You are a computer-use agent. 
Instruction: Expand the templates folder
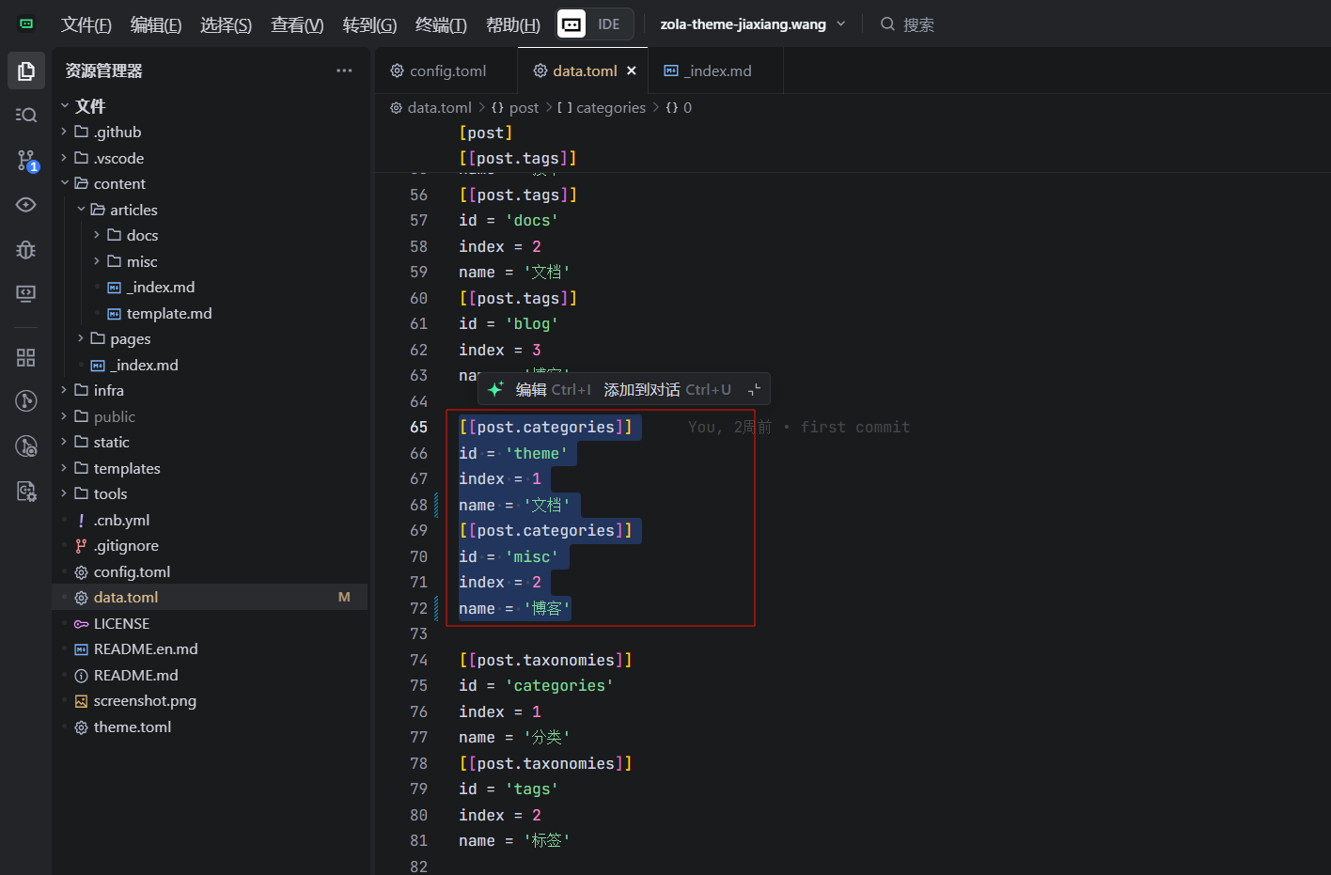pyautogui.click(x=210, y=468)
